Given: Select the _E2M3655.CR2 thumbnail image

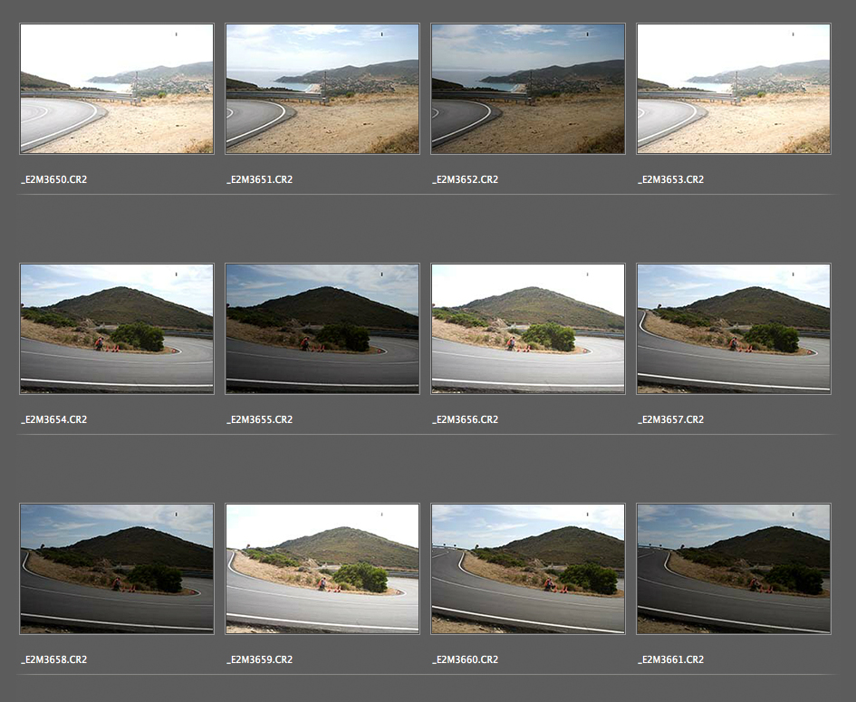Looking at the screenshot, I should pos(322,329).
